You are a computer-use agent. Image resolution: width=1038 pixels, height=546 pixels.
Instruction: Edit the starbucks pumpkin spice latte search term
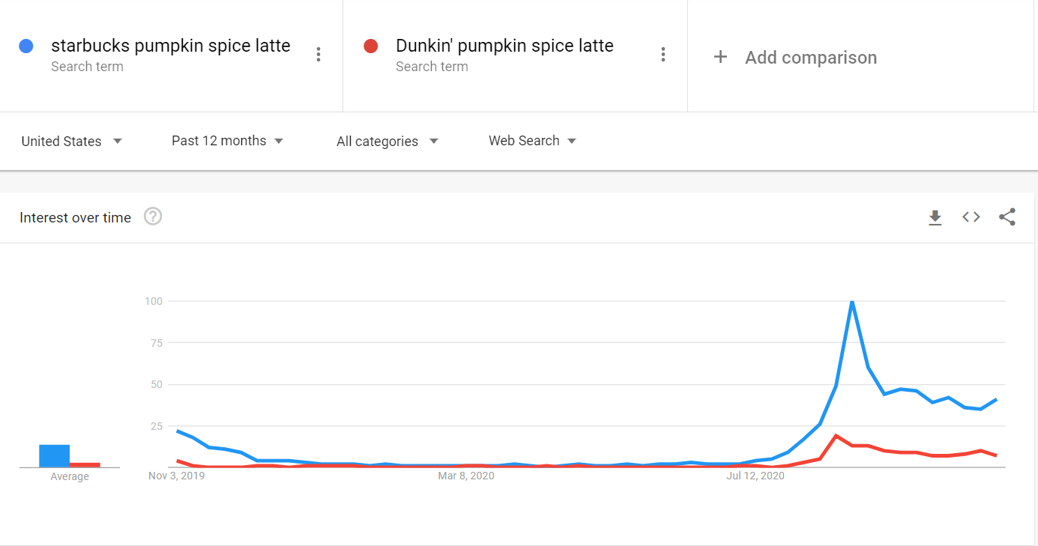tap(170, 46)
